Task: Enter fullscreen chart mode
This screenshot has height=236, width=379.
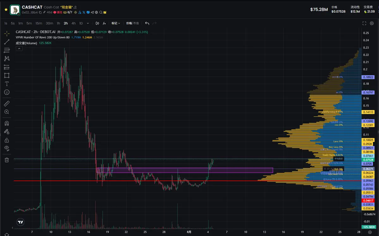Action: pos(364,23)
